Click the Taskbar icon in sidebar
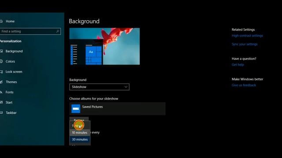The image size is (282, 158). click(1, 113)
